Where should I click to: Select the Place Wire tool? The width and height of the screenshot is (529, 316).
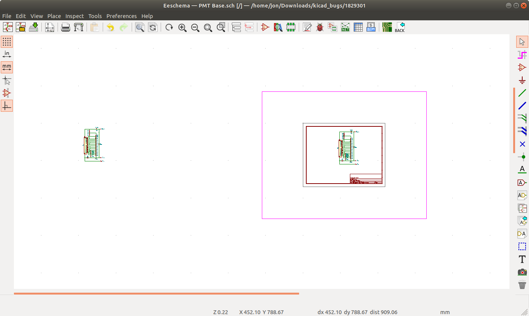(x=522, y=93)
